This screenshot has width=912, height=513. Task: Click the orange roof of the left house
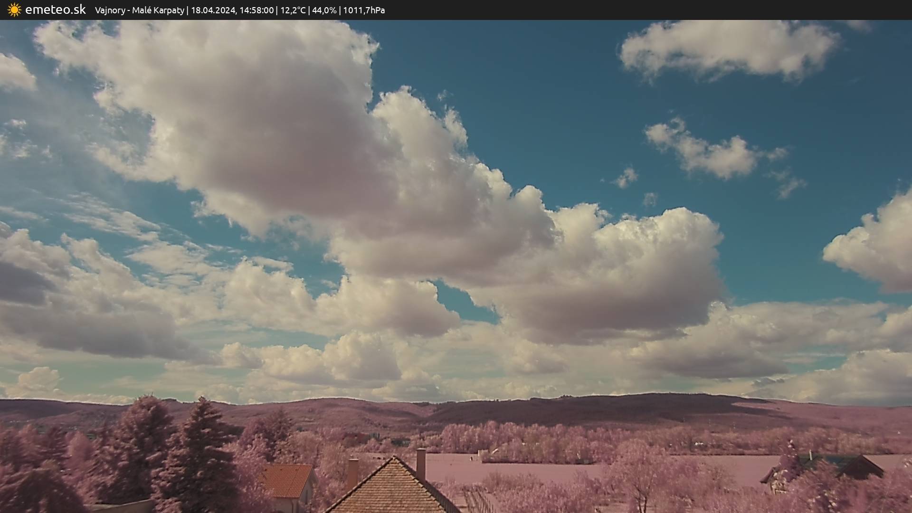(x=286, y=480)
